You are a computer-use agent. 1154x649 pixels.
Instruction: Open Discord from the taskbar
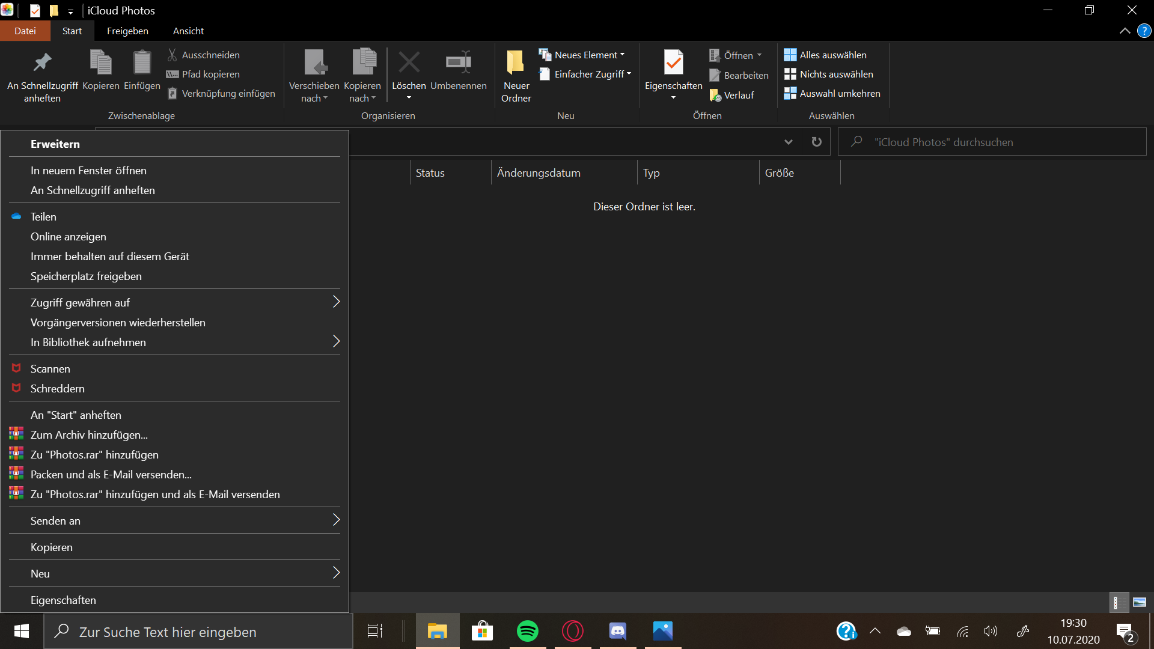(618, 631)
